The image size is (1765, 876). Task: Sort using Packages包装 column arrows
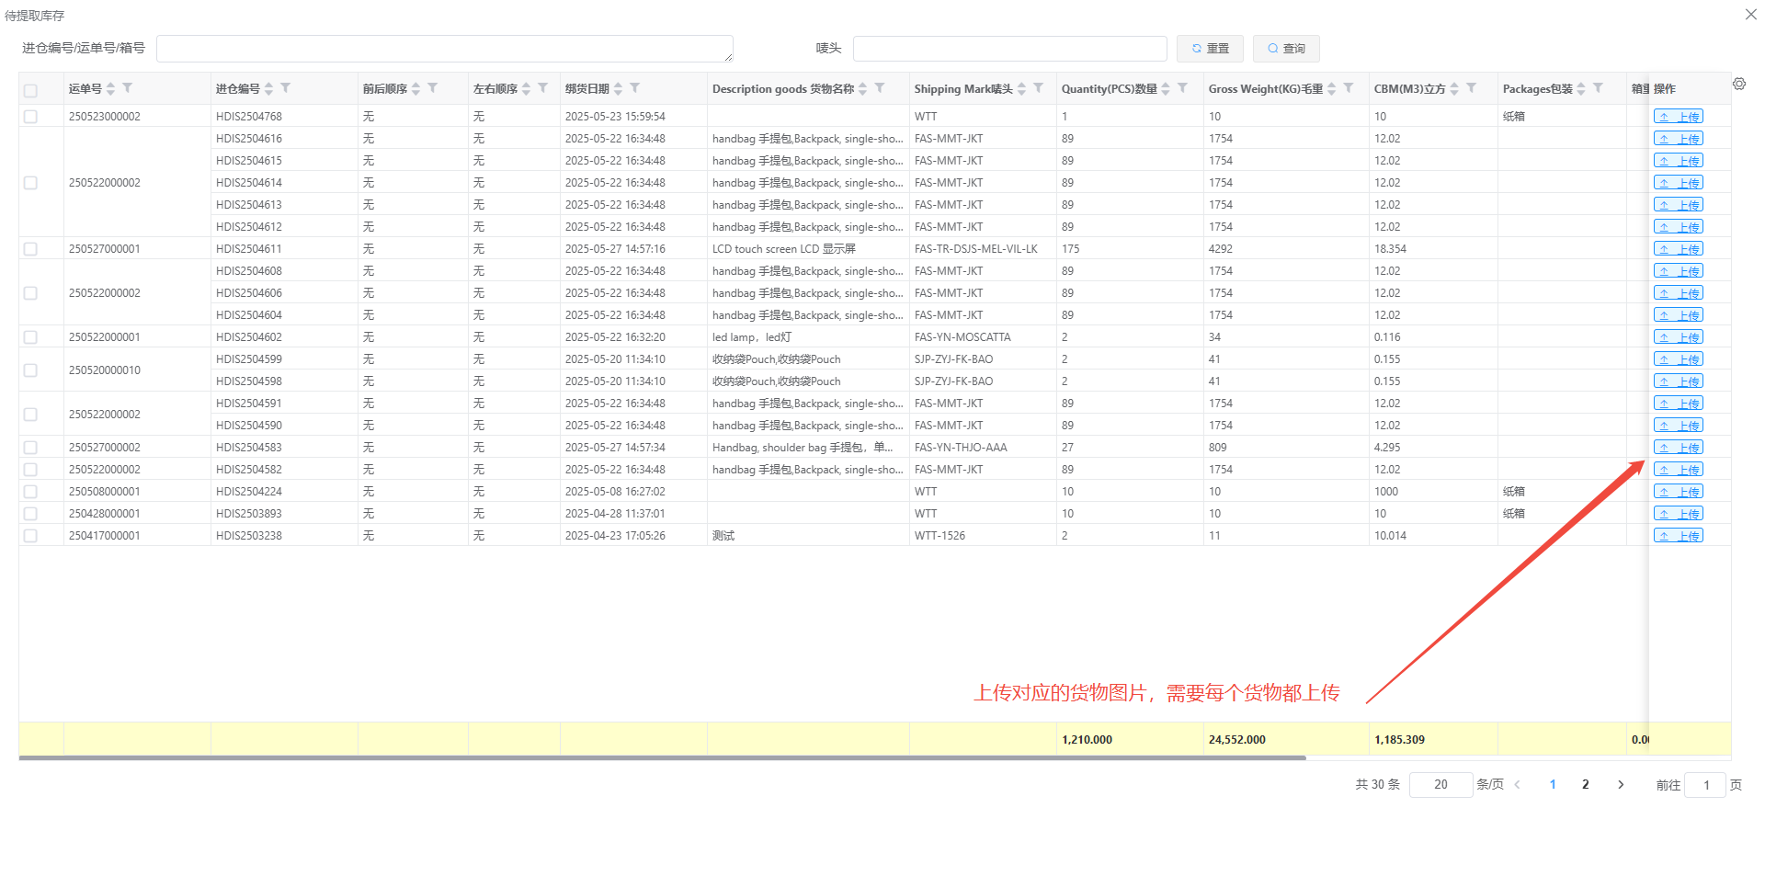(1581, 88)
